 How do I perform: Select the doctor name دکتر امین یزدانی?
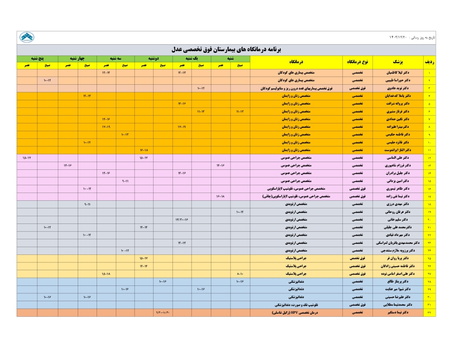pyautogui.click(x=398, y=181)
